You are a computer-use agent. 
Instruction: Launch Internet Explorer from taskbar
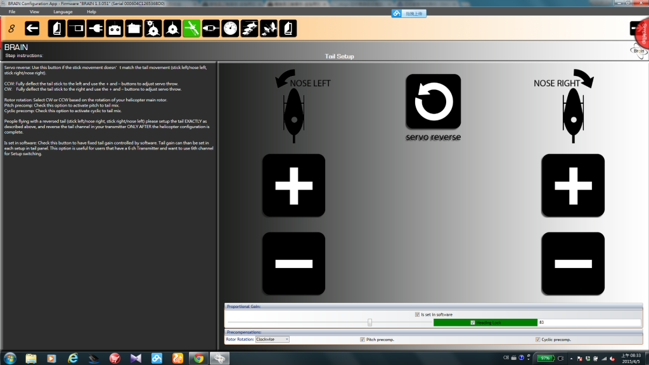pyautogui.click(x=73, y=358)
